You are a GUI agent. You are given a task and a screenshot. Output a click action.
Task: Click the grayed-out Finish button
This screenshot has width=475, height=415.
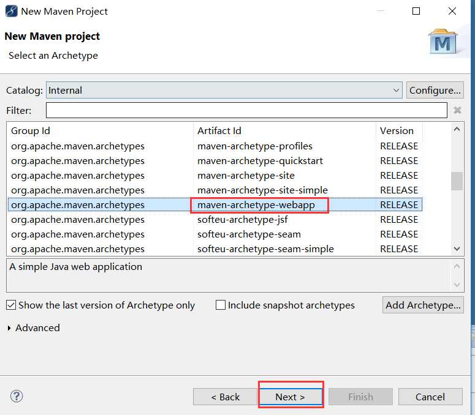point(360,397)
